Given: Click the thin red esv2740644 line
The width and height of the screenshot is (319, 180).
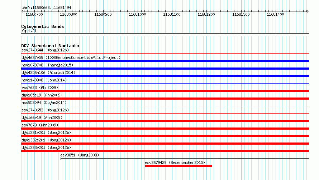Looking at the screenshot, I should pos(165,54).
